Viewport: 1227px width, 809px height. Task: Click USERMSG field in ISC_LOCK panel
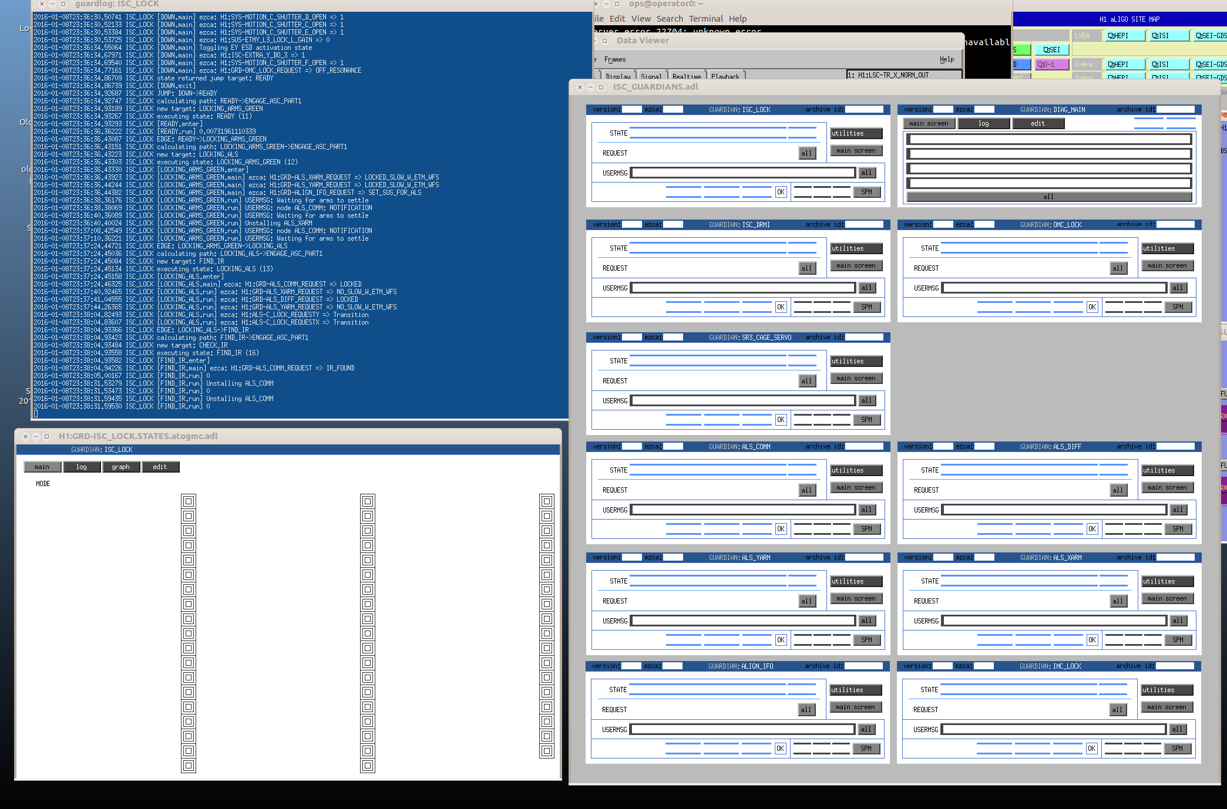pos(743,173)
